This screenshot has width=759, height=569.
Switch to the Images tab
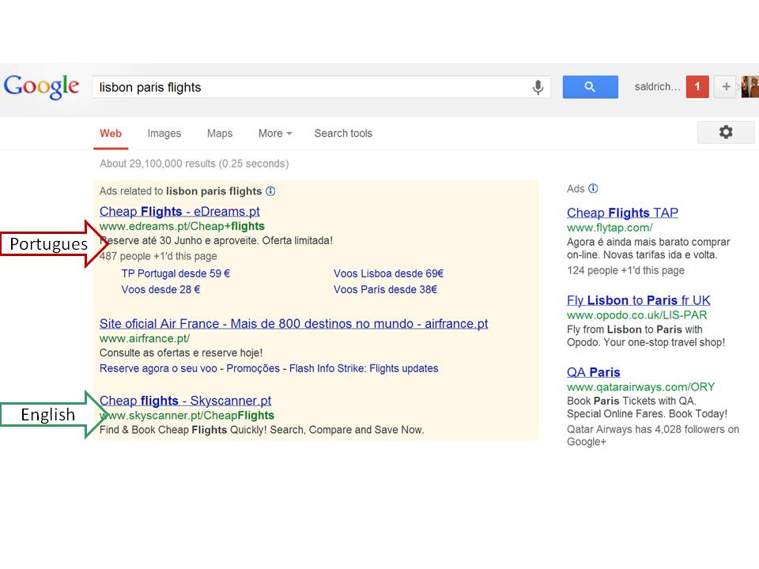click(164, 134)
